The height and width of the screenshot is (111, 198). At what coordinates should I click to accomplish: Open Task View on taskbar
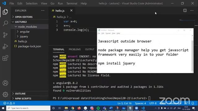pyautogui.click(x=60, y=108)
